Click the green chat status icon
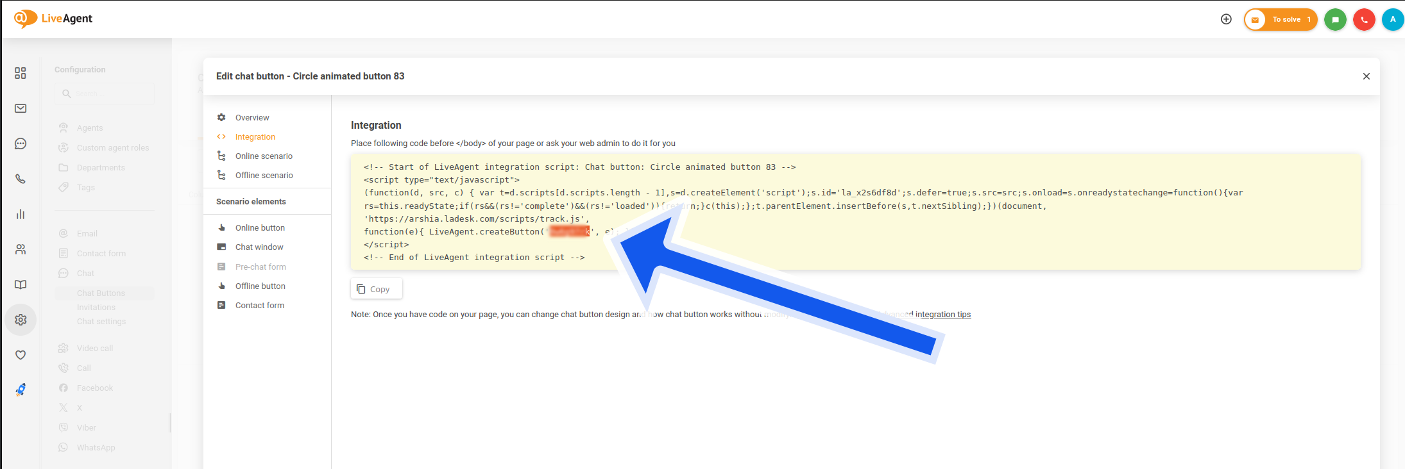This screenshot has height=469, width=1405. tap(1335, 19)
